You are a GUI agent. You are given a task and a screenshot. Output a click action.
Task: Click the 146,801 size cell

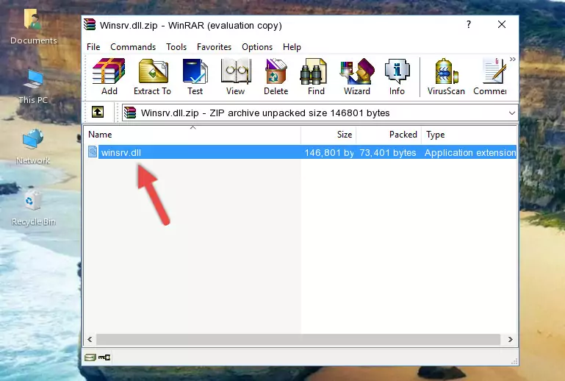328,152
